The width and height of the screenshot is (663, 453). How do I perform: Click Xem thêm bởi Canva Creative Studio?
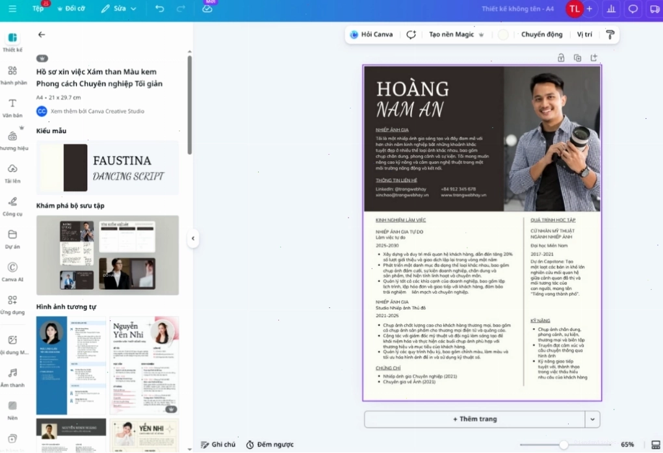click(x=97, y=111)
